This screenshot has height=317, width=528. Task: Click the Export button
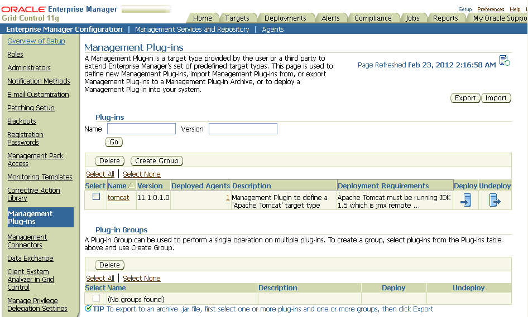tap(465, 98)
